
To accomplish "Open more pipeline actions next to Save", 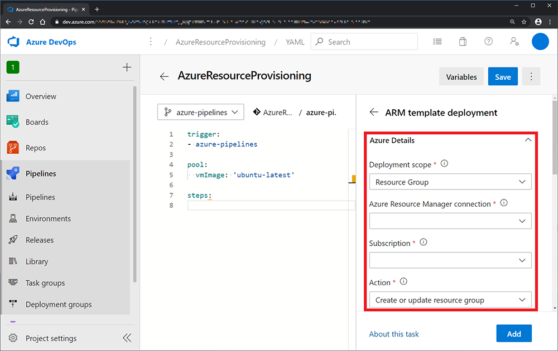I will click(x=531, y=76).
